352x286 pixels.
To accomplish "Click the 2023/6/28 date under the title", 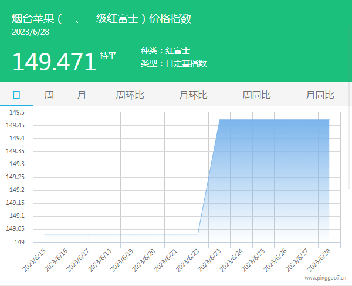I will point(31,32).
